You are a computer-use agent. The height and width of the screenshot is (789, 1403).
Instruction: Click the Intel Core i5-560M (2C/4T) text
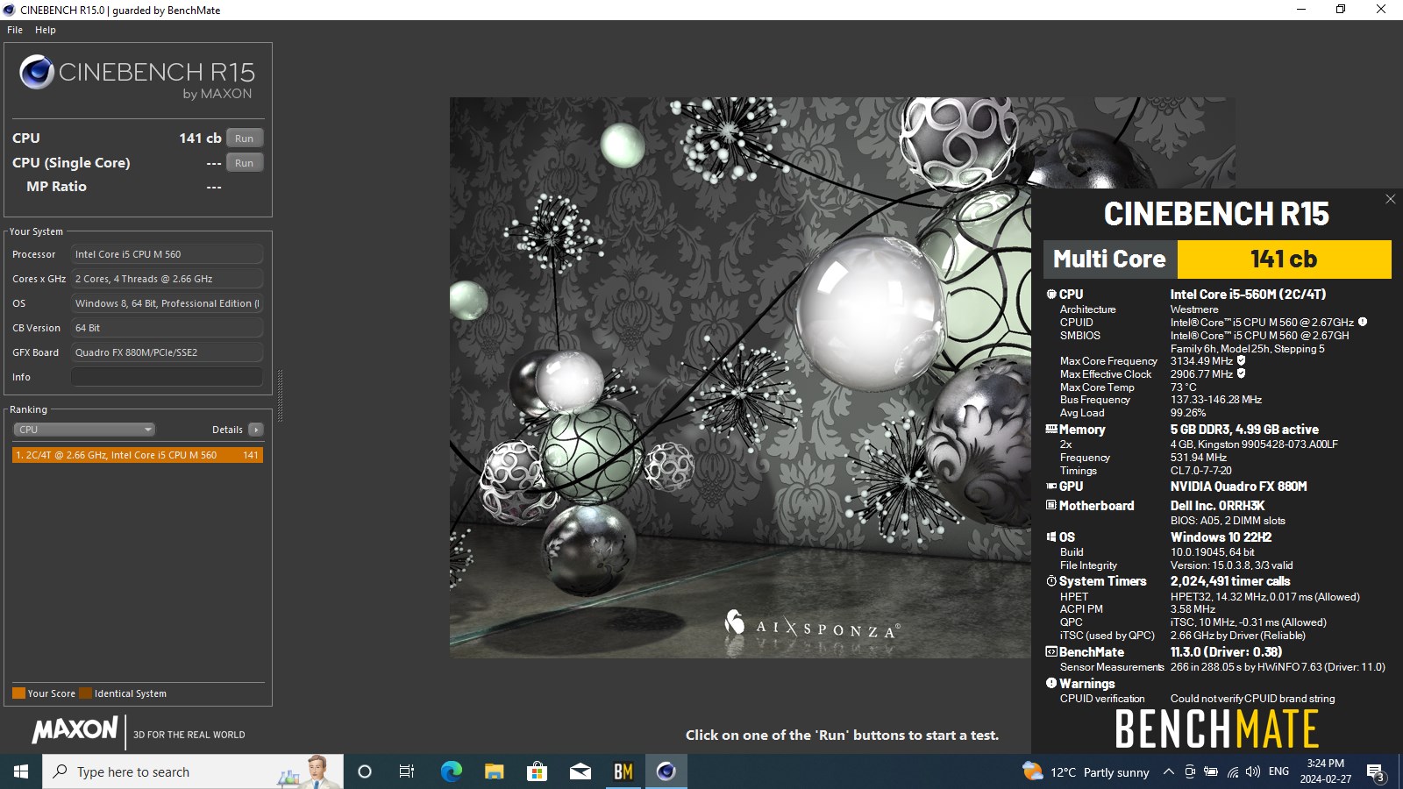[1248, 295]
